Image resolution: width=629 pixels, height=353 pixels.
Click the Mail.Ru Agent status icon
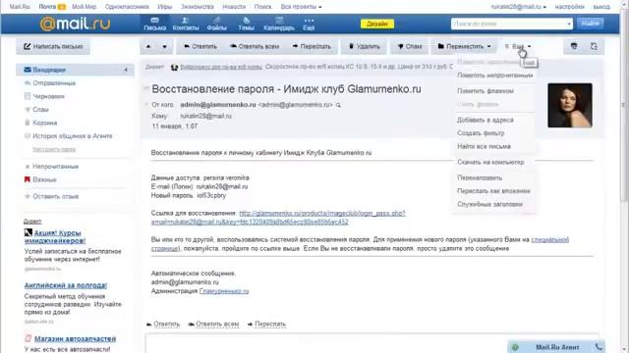515,347
